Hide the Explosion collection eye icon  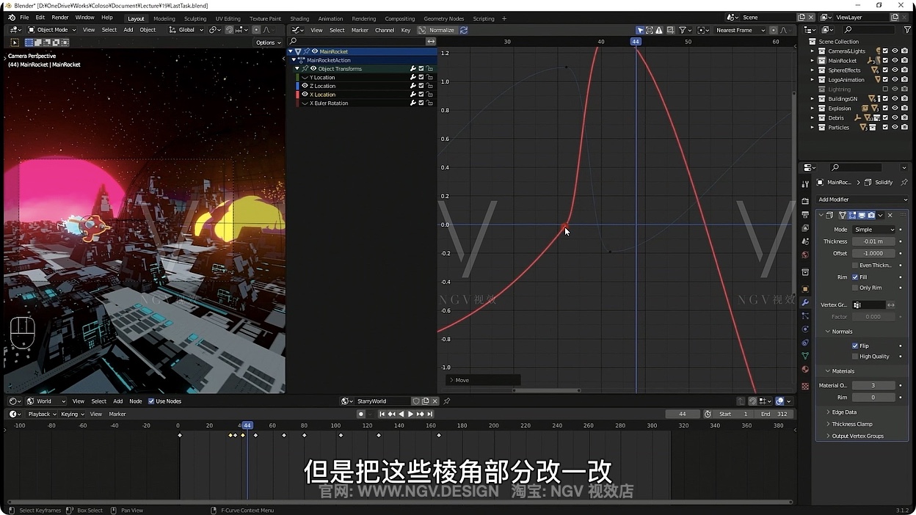point(895,108)
